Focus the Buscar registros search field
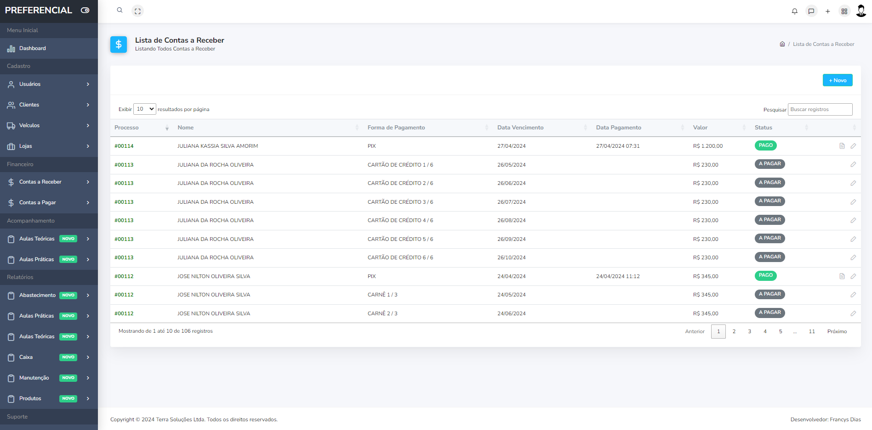This screenshot has height=430, width=872. (820, 109)
